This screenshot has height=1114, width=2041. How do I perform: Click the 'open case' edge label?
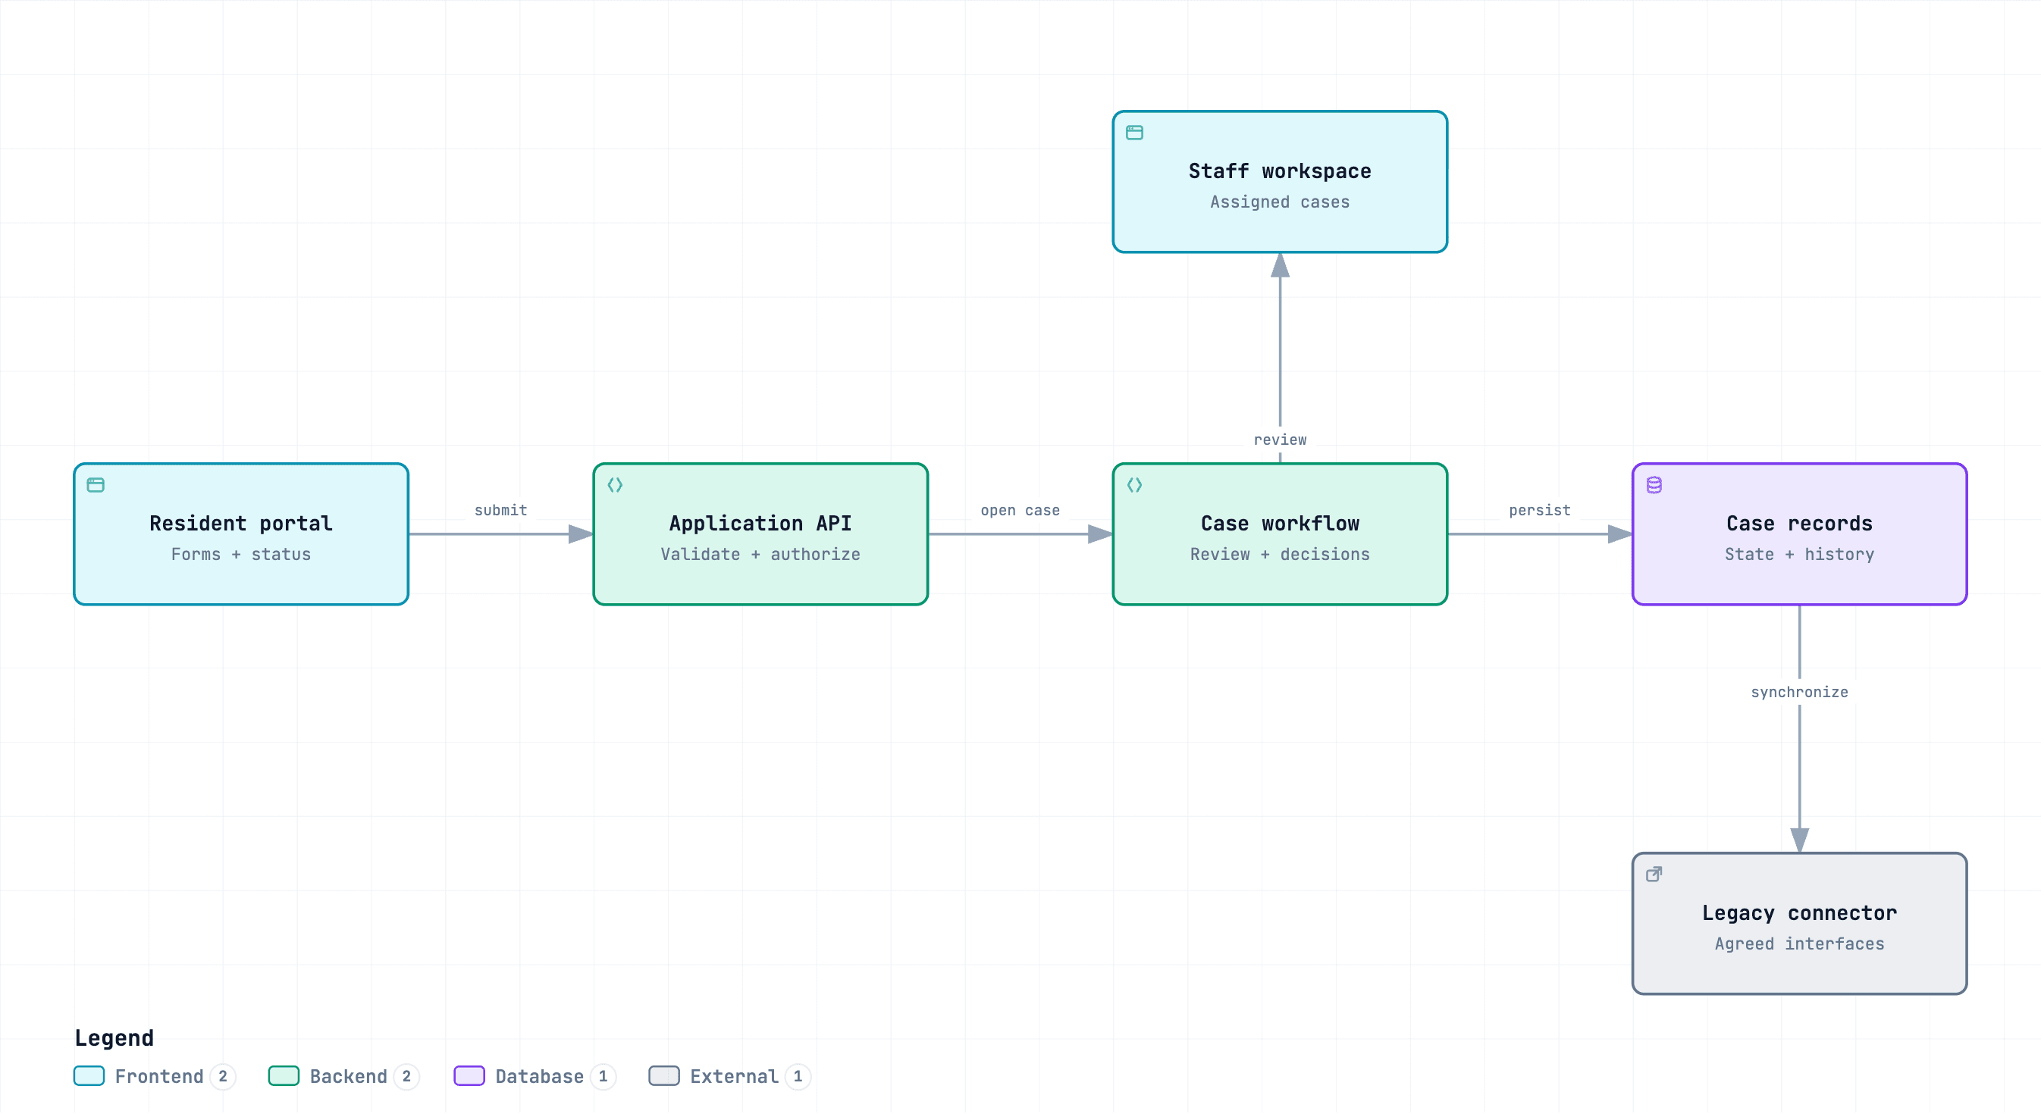click(1020, 511)
